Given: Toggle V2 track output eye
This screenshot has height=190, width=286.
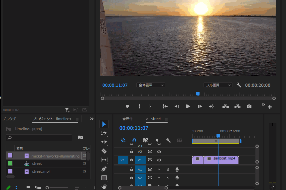Looking at the screenshot, I should pyautogui.click(x=159, y=152).
